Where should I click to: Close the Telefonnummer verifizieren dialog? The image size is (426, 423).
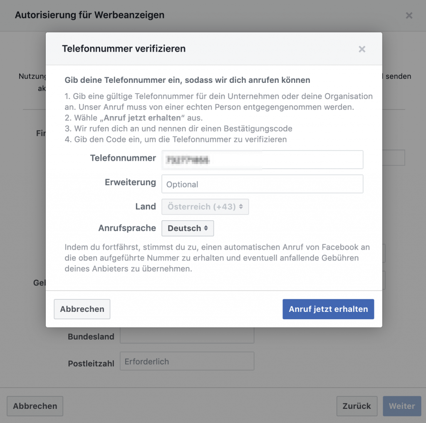tap(362, 49)
